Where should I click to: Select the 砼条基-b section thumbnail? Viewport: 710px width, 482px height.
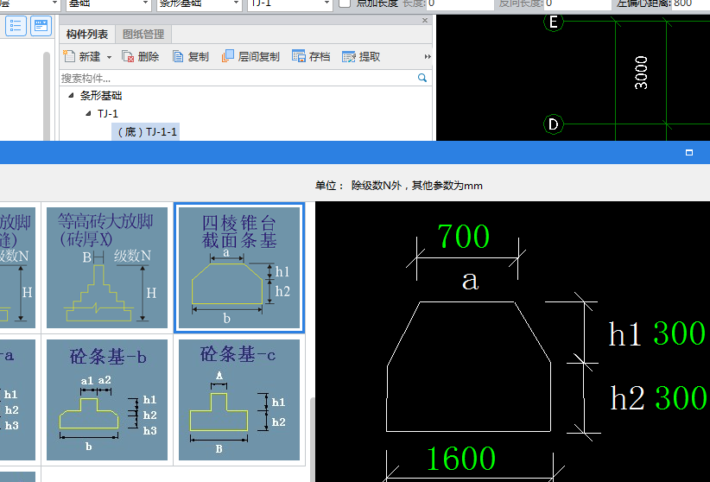point(107,400)
